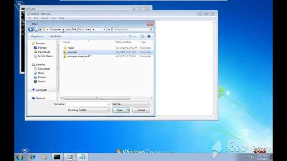Open the address bar history dropdown
This screenshot has height=161, width=287.
point(104,30)
